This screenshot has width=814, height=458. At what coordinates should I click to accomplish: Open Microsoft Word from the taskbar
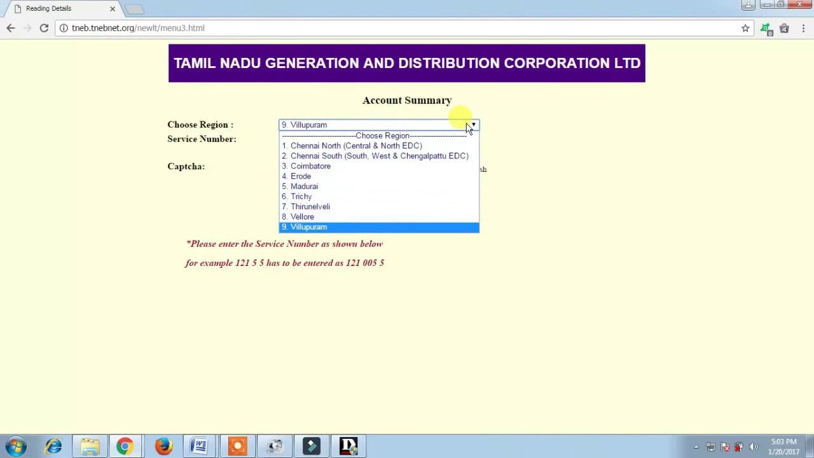(200, 446)
